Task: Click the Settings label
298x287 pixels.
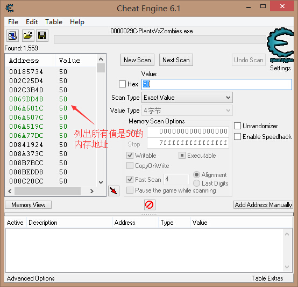Action: [280, 68]
